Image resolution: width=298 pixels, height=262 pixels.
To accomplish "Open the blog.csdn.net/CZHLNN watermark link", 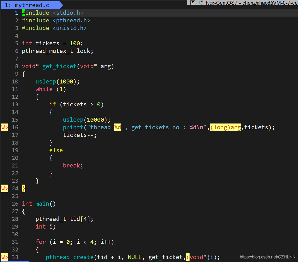I will pyautogui.click(x=267, y=257).
